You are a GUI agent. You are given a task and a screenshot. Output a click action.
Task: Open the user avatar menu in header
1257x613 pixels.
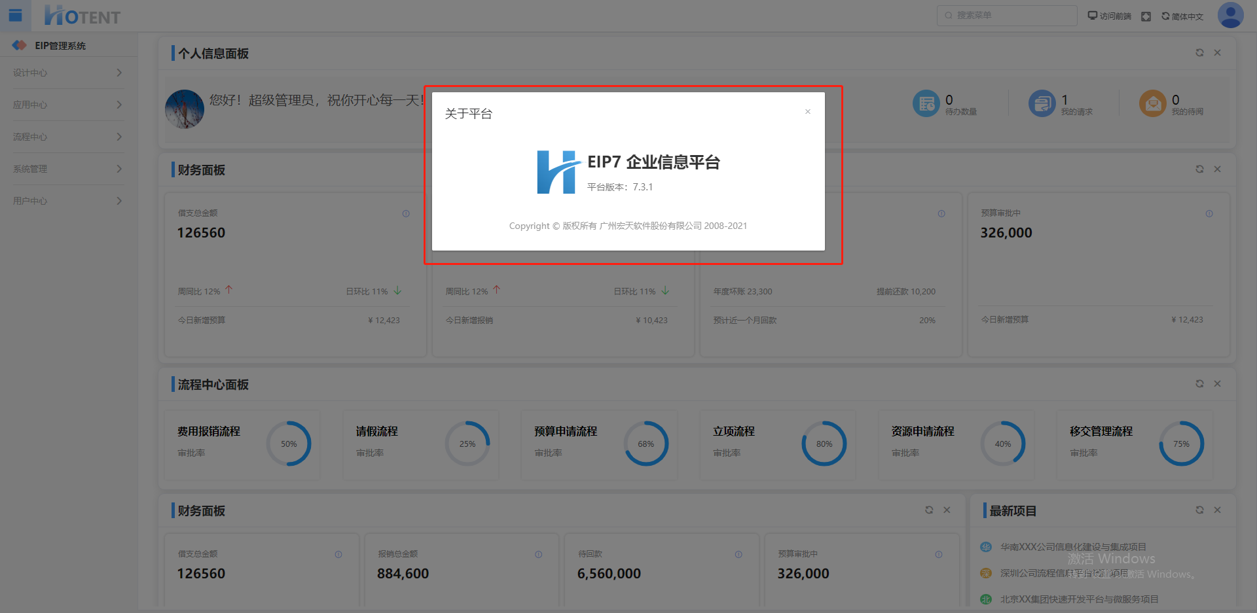click(x=1230, y=15)
